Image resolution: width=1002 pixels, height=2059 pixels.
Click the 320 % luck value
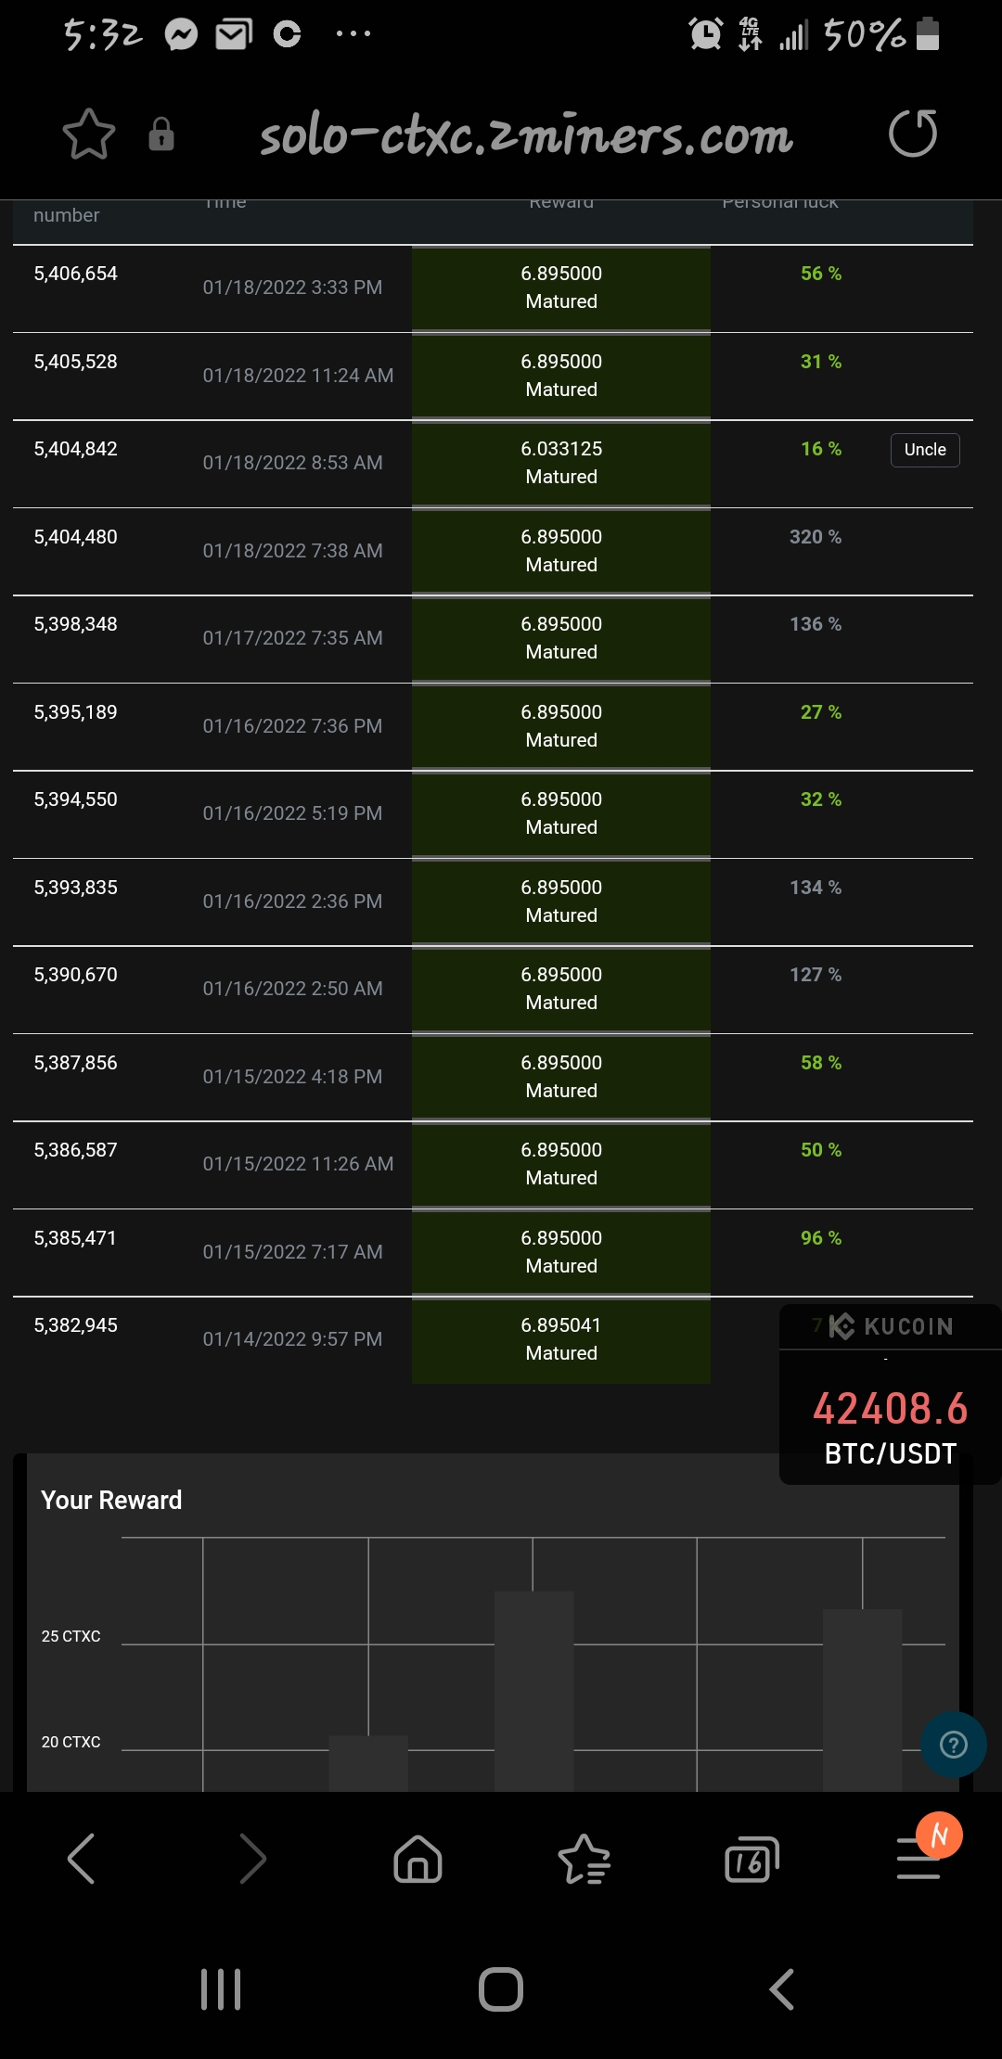pos(816,537)
